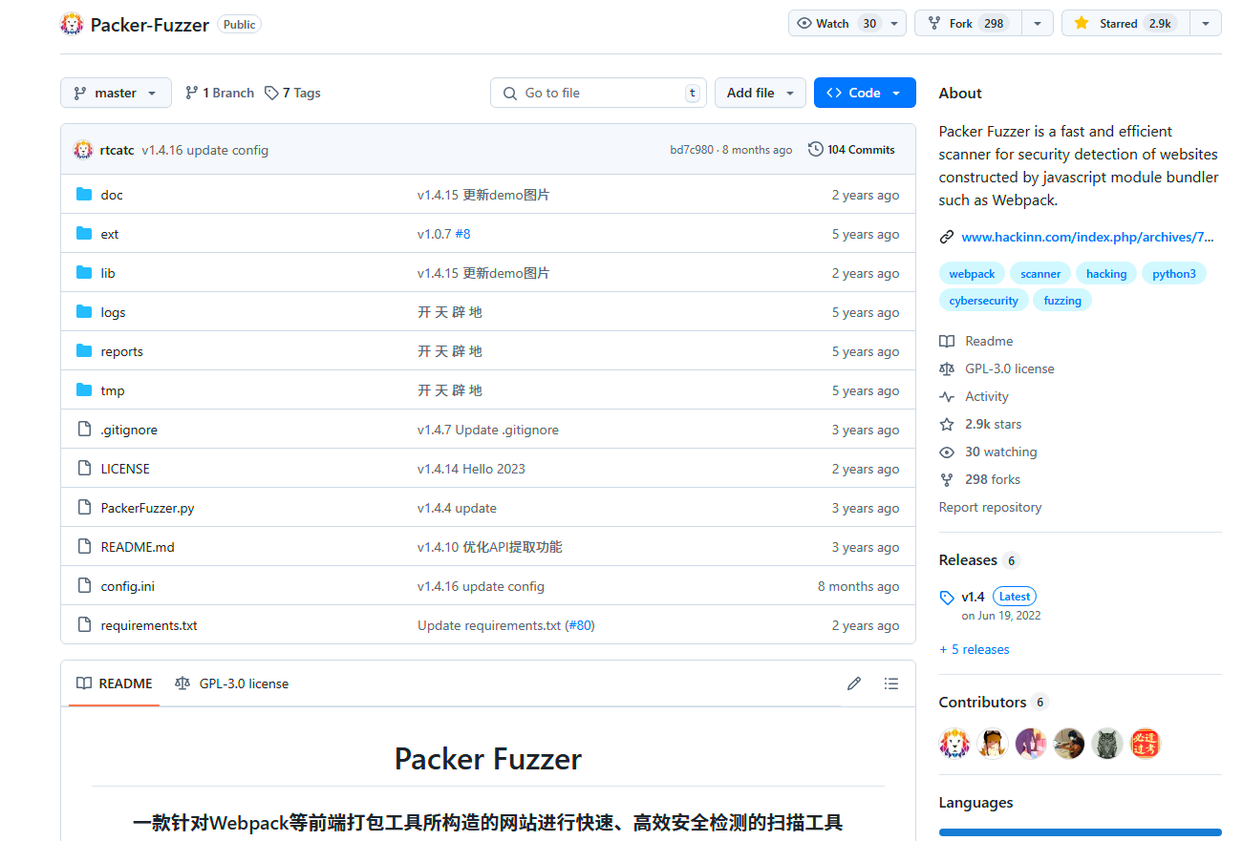This screenshot has width=1243, height=841.
Task: Open the Watch notifications dropdown
Action: tap(847, 24)
